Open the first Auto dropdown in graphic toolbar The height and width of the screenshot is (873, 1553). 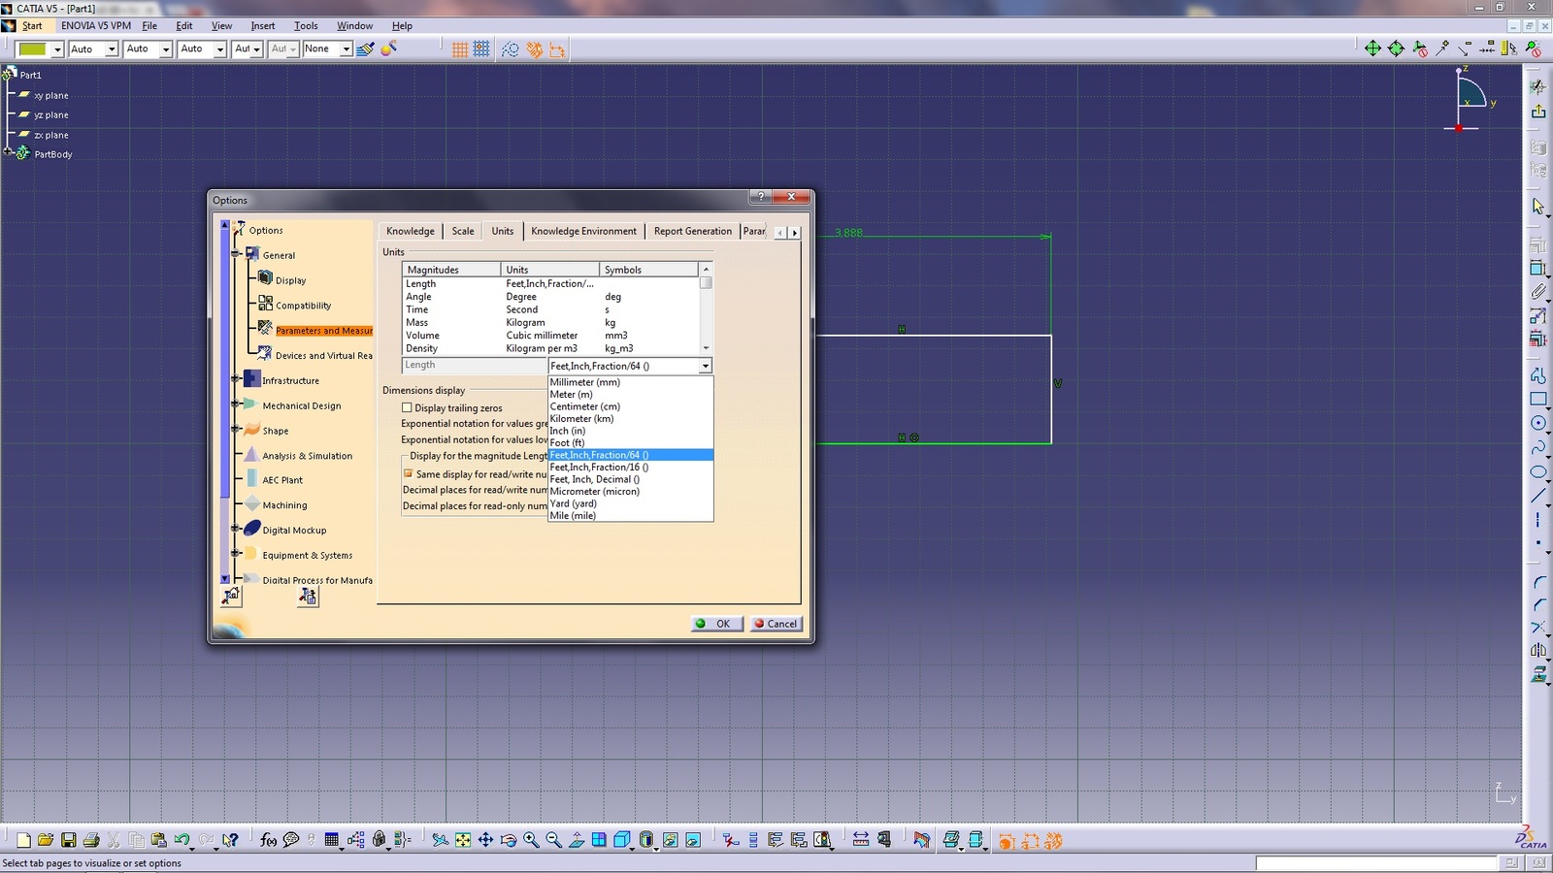(x=112, y=49)
